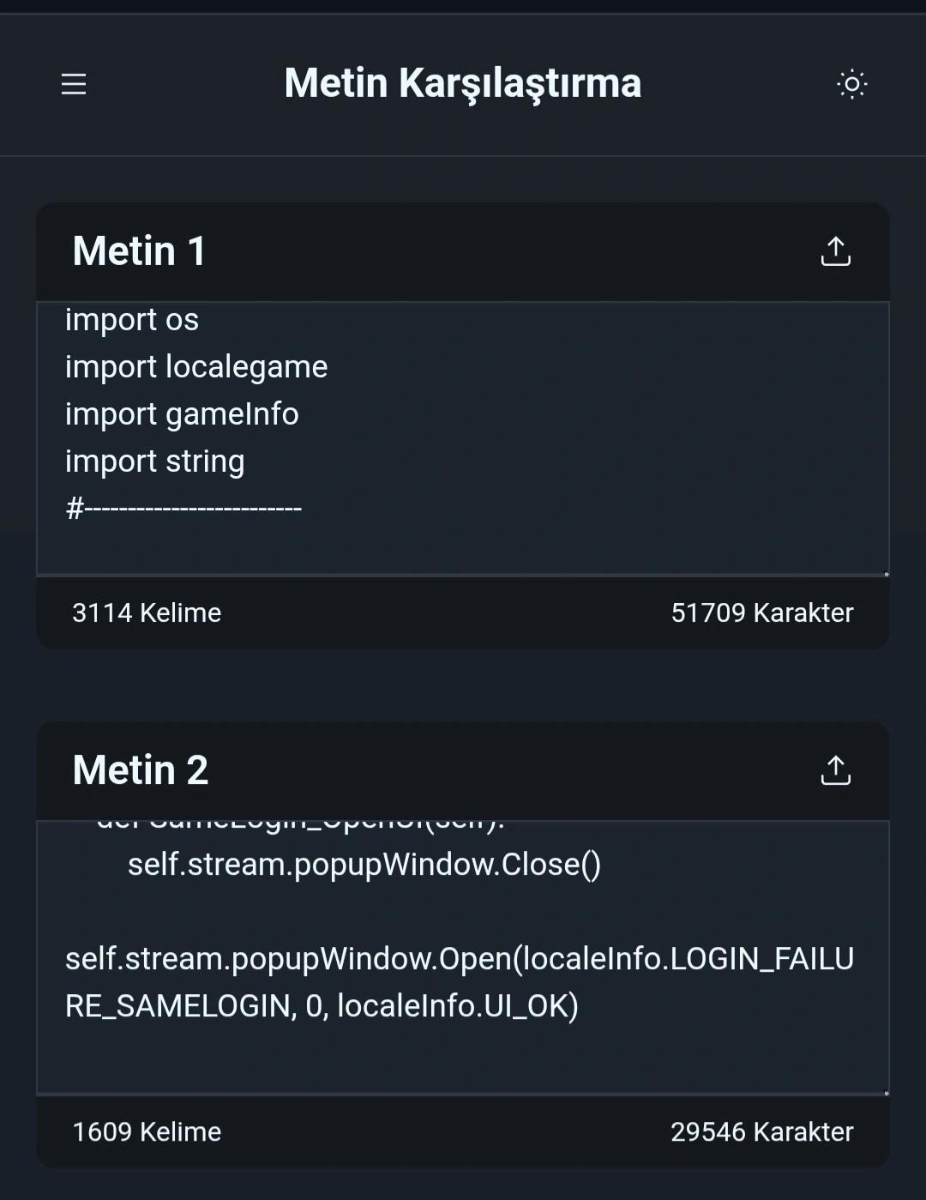
Task: Place cursor on 'import os' line
Action: click(x=132, y=320)
